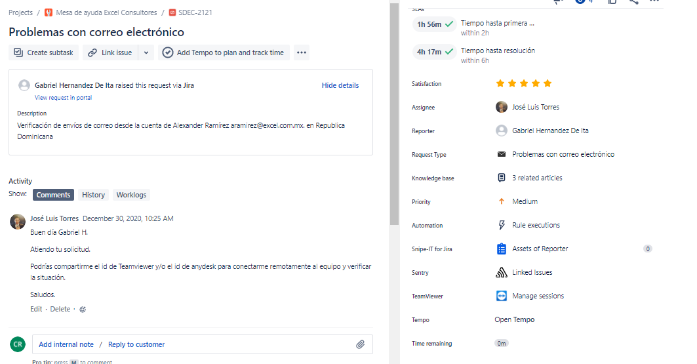Screen dimensions: 697x364
Task: Select the Comments activity tab
Action: [x=53, y=195]
